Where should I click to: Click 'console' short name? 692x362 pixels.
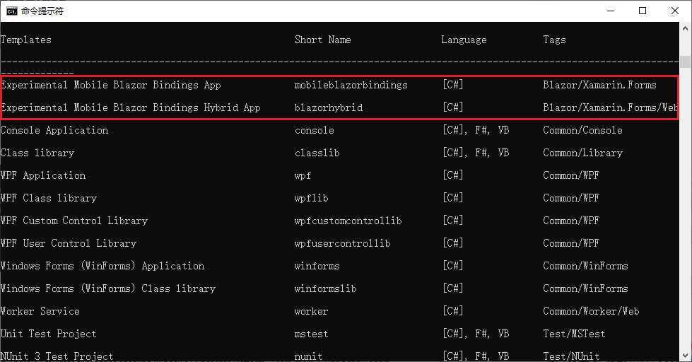[x=315, y=131]
